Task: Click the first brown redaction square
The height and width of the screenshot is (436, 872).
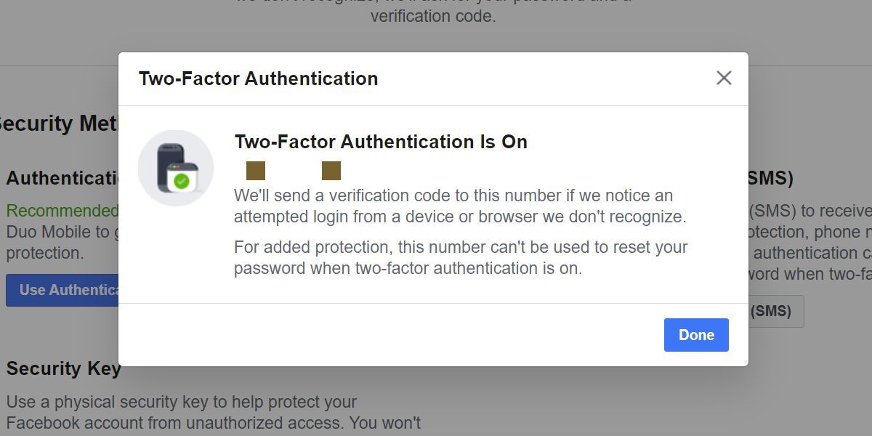Action: click(x=256, y=171)
